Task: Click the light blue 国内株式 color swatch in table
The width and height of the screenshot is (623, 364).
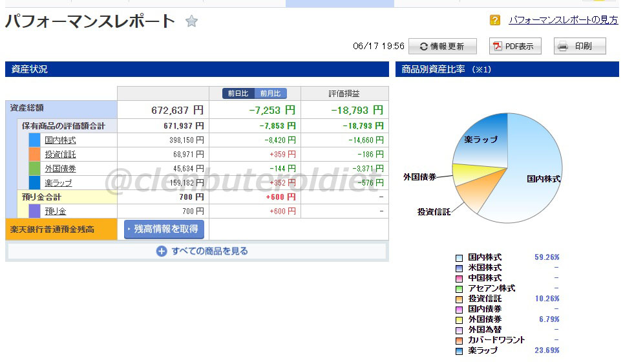Action: 34,140
